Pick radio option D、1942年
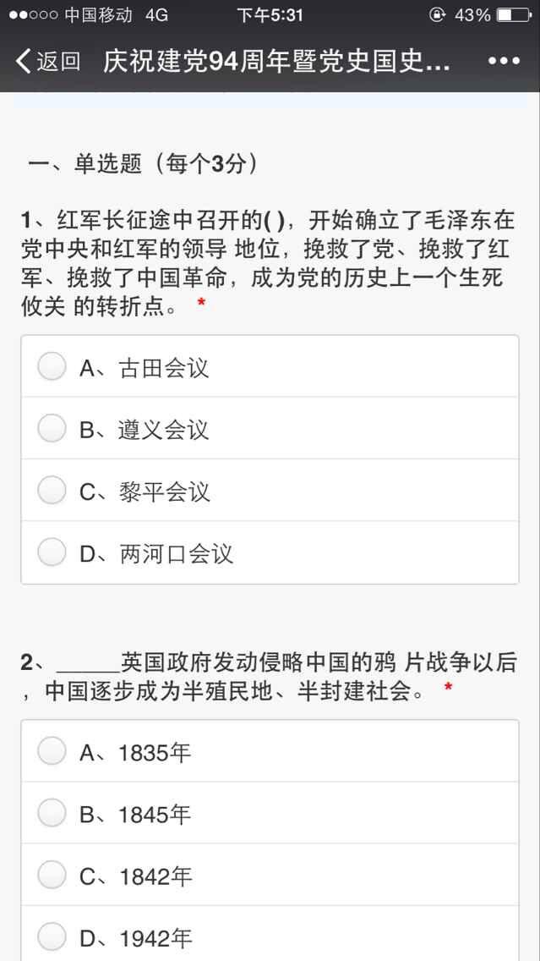Image resolution: width=540 pixels, height=961 pixels. tap(52, 937)
